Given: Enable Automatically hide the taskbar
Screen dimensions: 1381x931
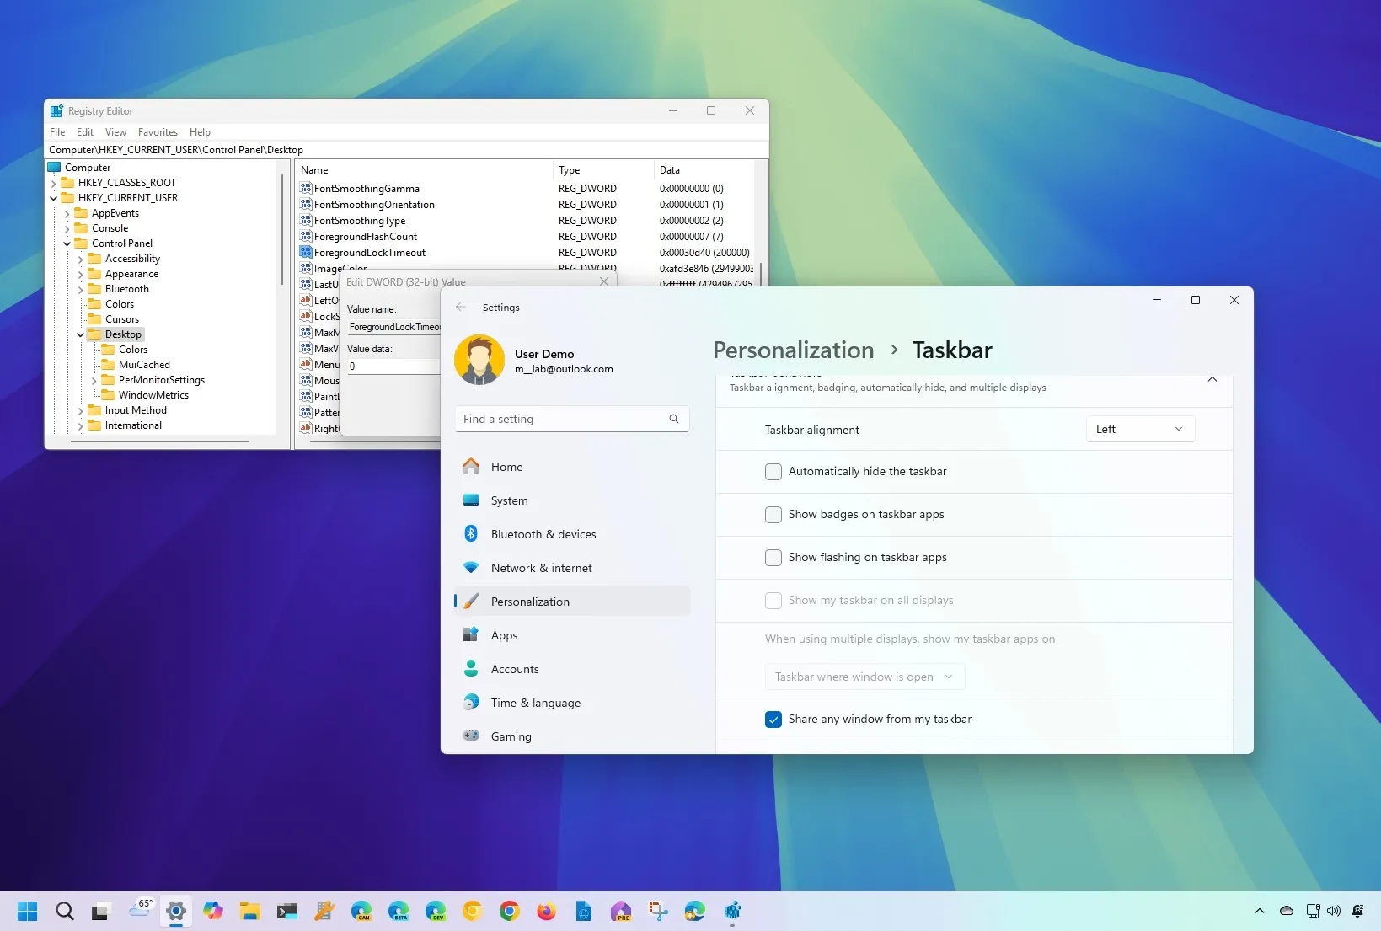Looking at the screenshot, I should pos(773,472).
